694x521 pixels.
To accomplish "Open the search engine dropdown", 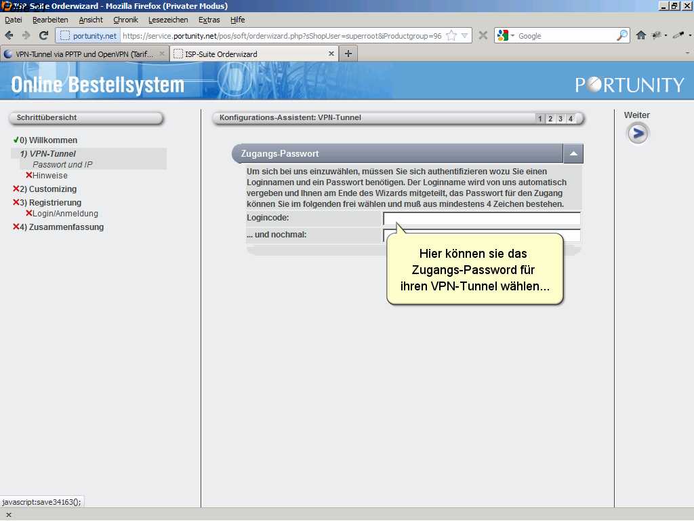I will [506, 35].
